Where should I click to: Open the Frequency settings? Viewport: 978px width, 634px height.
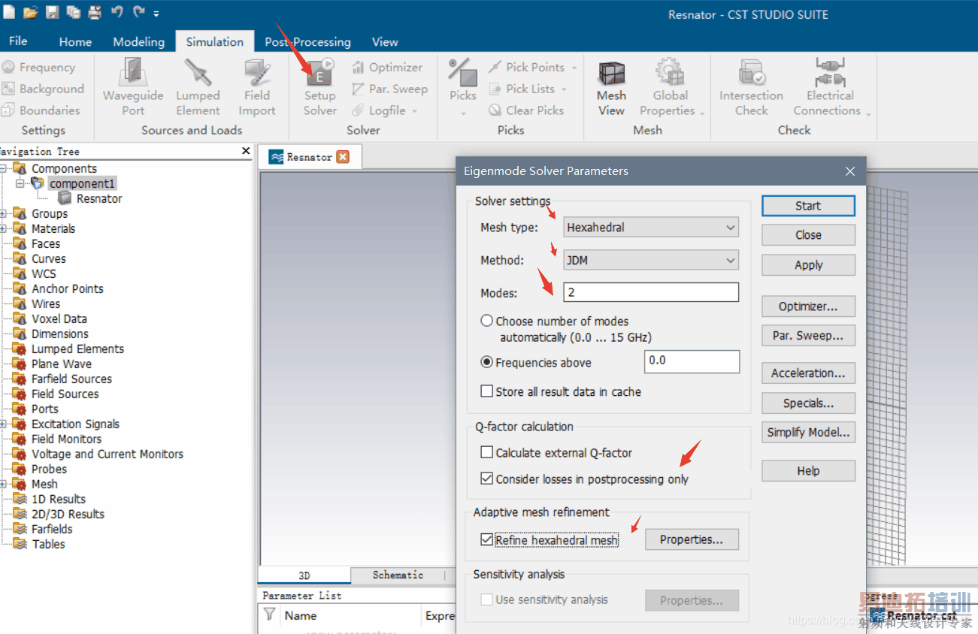coord(39,68)
